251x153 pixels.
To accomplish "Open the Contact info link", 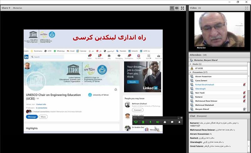I will tap(41, 105).
